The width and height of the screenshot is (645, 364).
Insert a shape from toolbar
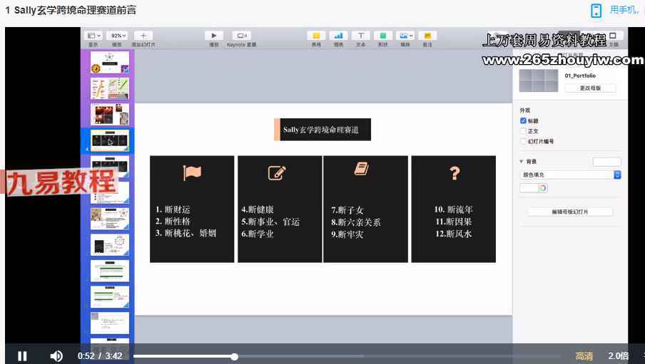[x=383, y=36]
